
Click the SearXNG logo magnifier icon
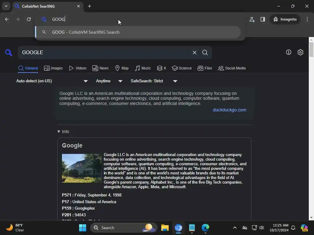tap(9, 53)
